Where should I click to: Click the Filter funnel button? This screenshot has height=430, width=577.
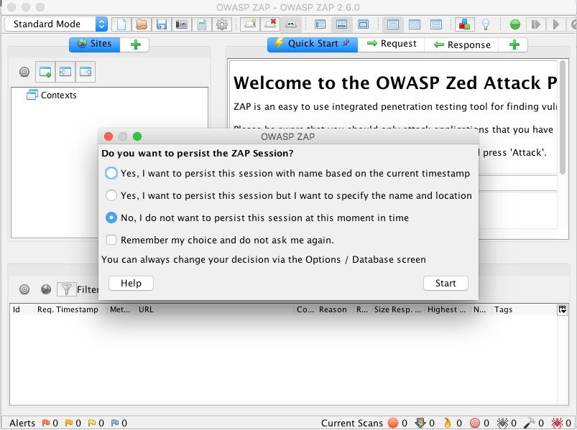[67, 289]
